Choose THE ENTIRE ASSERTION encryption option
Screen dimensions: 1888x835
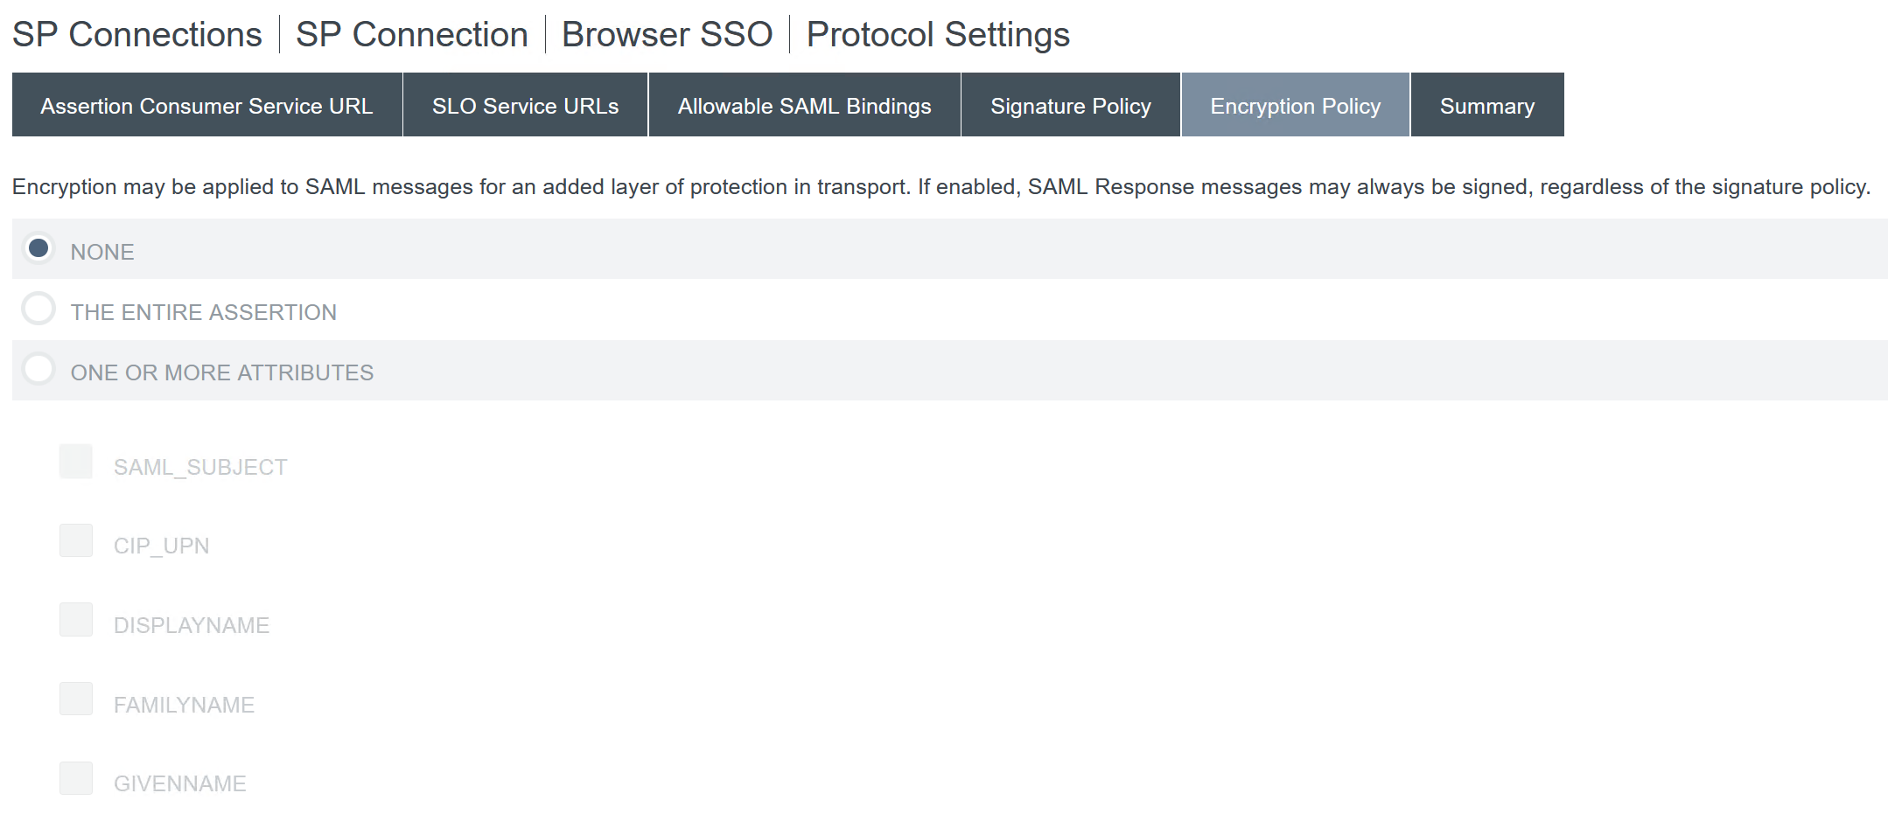(x=38, y=309)
